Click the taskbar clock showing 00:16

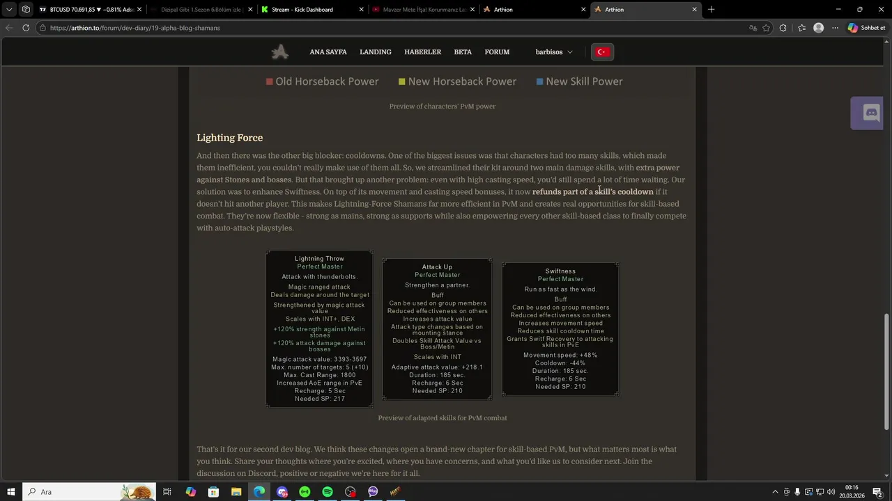pos(852,492)
